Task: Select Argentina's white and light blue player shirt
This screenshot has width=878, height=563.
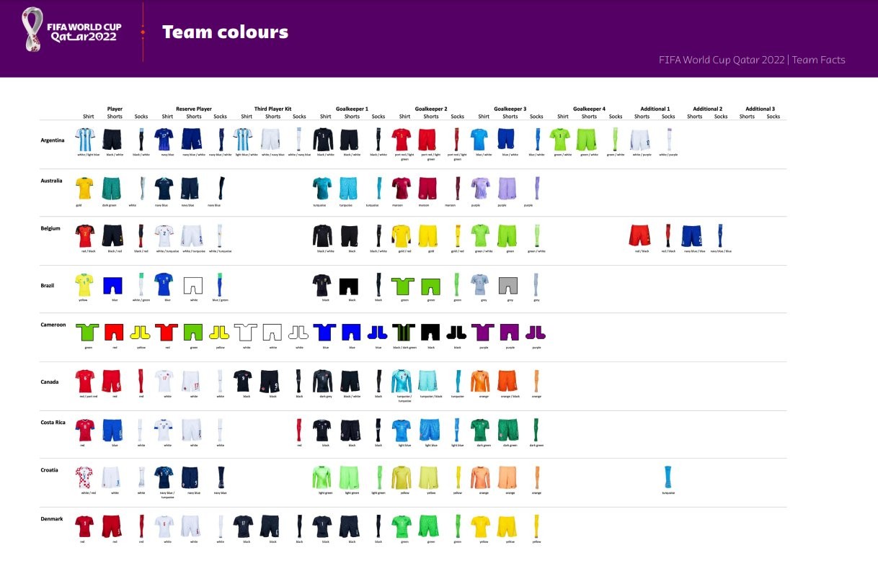Action: click(85, 139)
